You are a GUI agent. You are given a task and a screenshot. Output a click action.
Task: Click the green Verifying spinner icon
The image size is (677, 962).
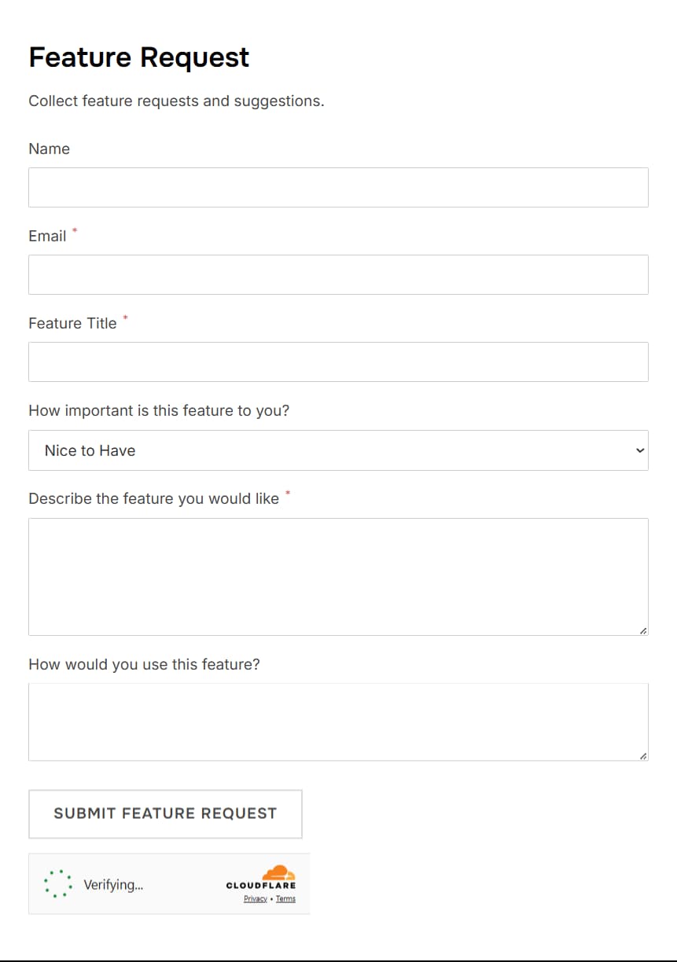57,883
